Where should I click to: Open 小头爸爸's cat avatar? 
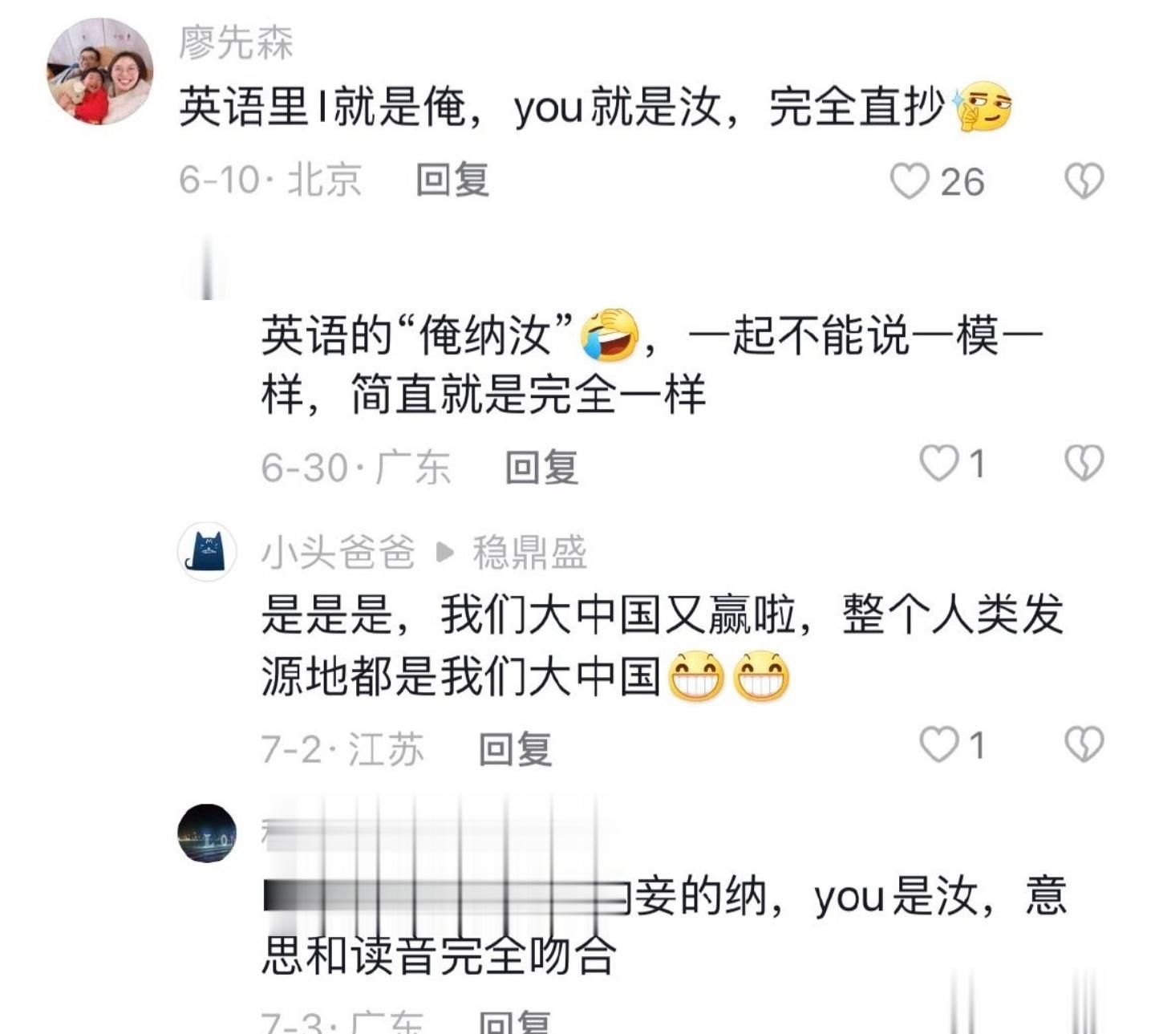pyautogui.click(x=207, y=552)
